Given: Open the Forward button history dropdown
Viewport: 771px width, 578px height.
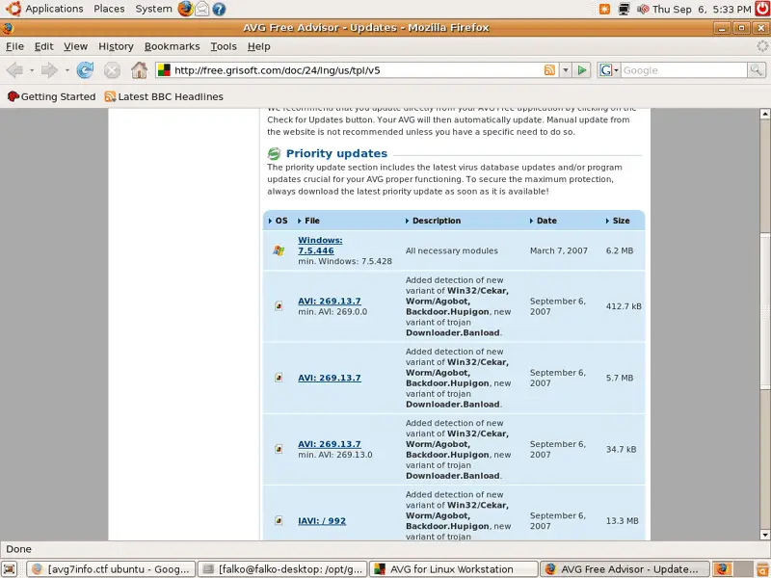Looking at the screenshot, I should (x=66, y=70).
